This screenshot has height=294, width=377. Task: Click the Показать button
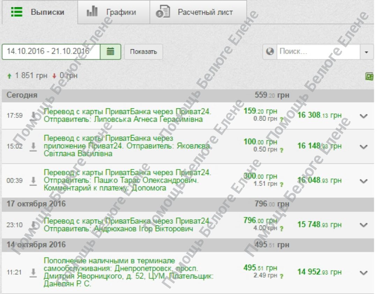coord(143,52)
